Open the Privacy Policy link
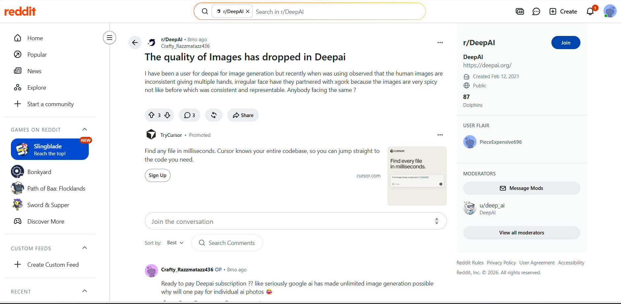Screen dimensions: 621x304 click(x=501, y=263)
